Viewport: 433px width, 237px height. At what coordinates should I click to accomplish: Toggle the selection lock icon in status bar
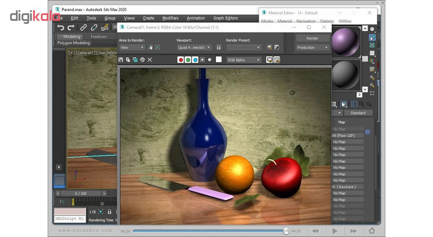pos(109,212)
